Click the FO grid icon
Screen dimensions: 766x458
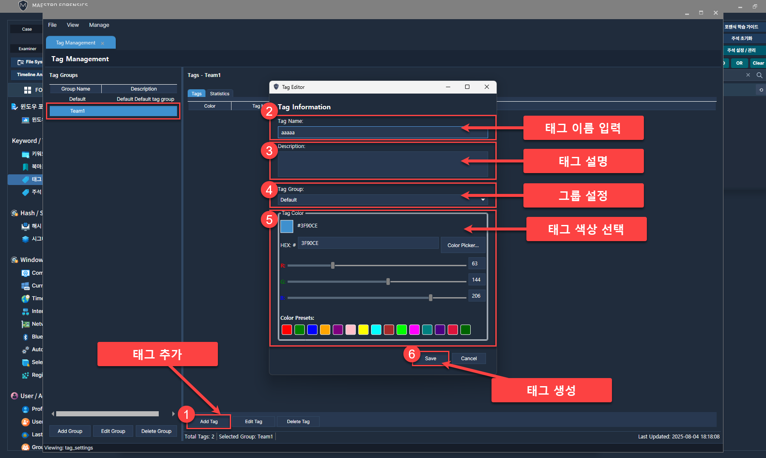point(28,90)
